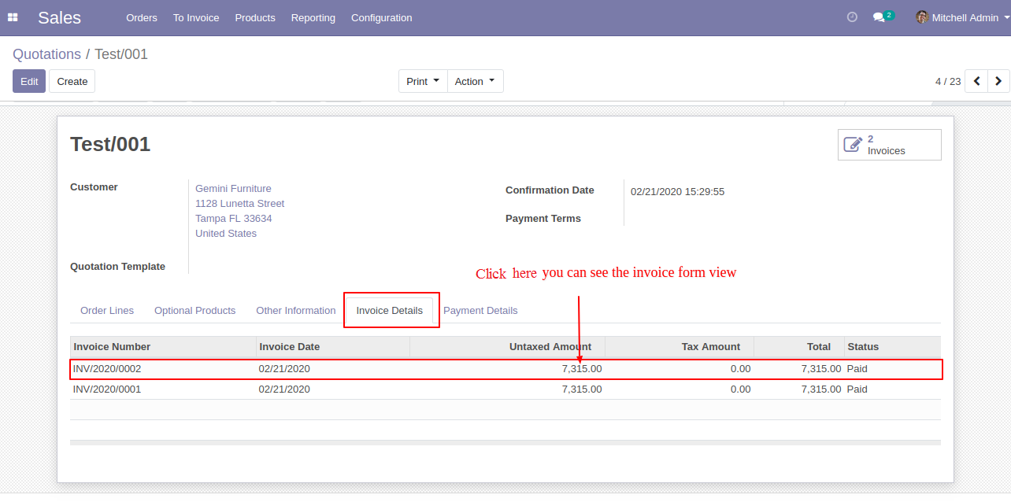The width and height of the screenshot is (1011, 502).
Task: Select the Invoice Details tab
Action: click(x=390, y=311)
